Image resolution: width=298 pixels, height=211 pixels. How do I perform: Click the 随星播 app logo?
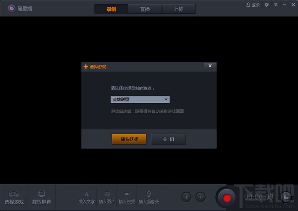click(11, 8)
